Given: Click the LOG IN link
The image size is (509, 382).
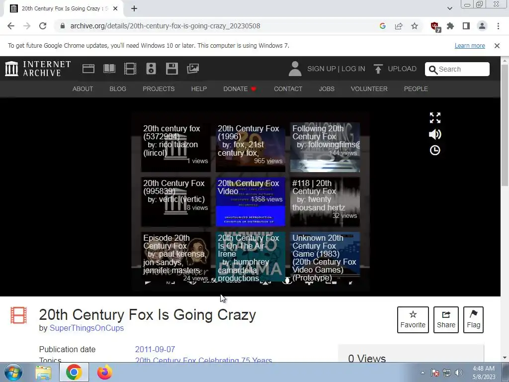Looking at the screenshot, I should click(x=353, y=69).
